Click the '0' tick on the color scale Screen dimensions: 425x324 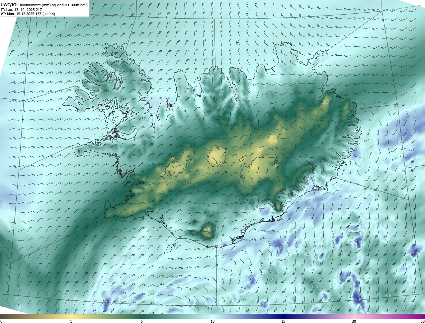(x=1, y=321)
